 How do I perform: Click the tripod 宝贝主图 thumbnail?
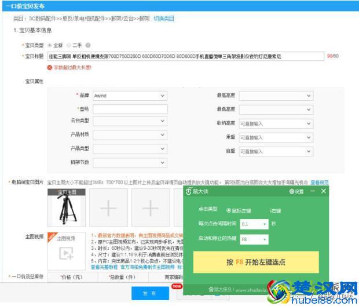pos(67,207)
